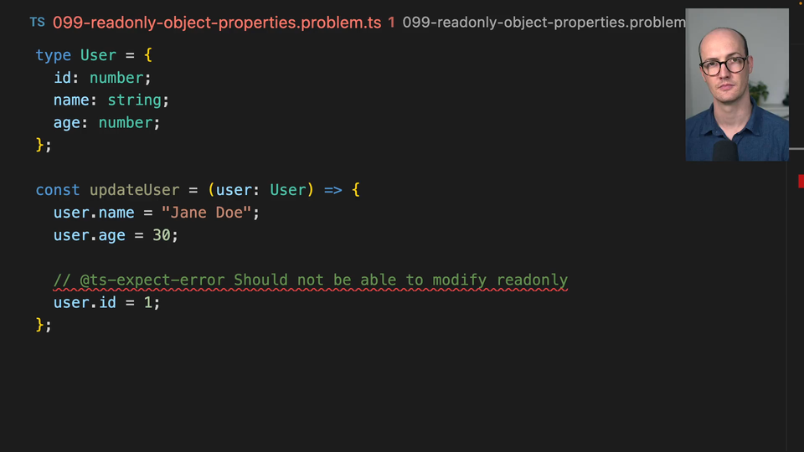Click the closing brace of the updateUser function
The image size is (804, 452).
pyautogui.click(x=40, y=325)
